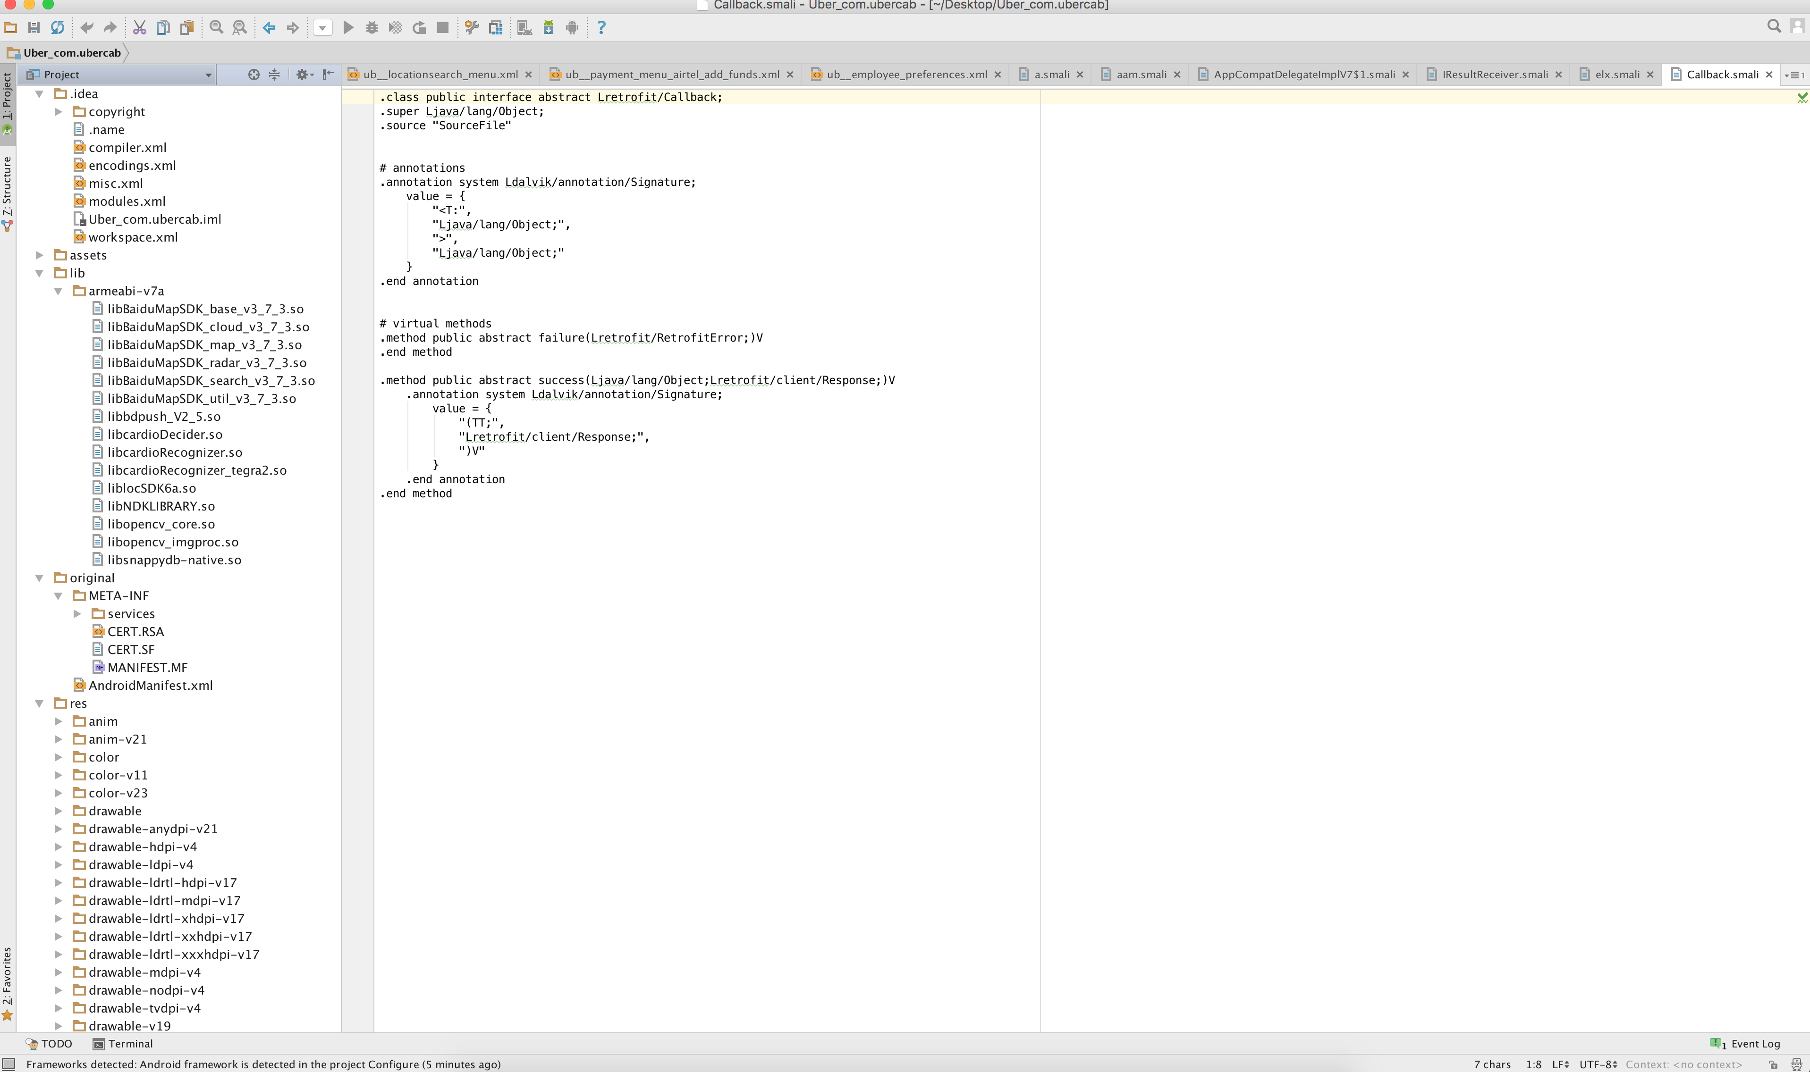Viewport: 1810px width, 1072px height.
Task: Close the Callback.smali tab
Action: coord(1769,75)
